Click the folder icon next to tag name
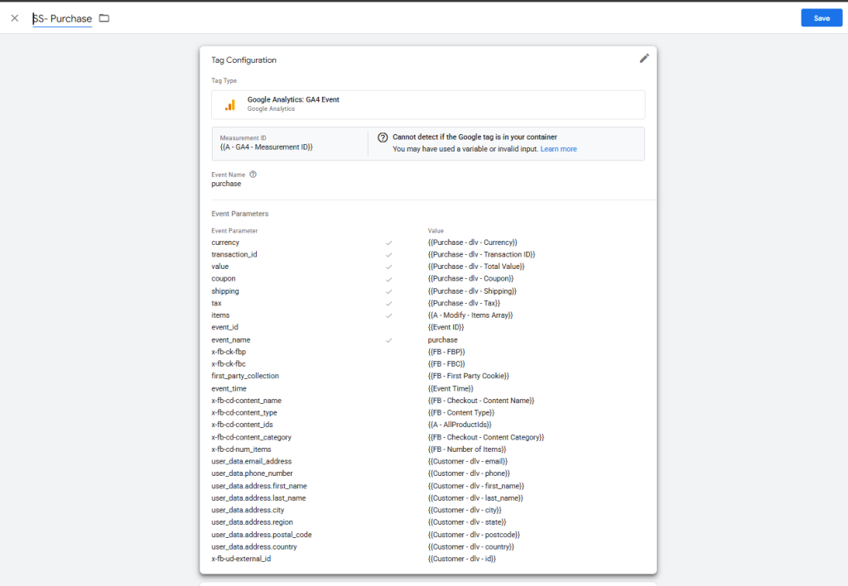 [104, 18]
